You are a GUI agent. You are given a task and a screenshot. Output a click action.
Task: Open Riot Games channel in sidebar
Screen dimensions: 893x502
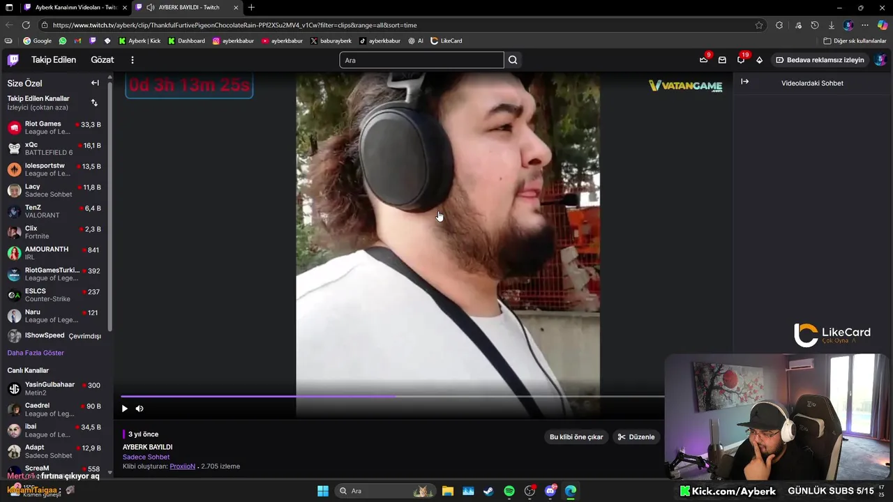pyautogui.click(x=54, y=128)
